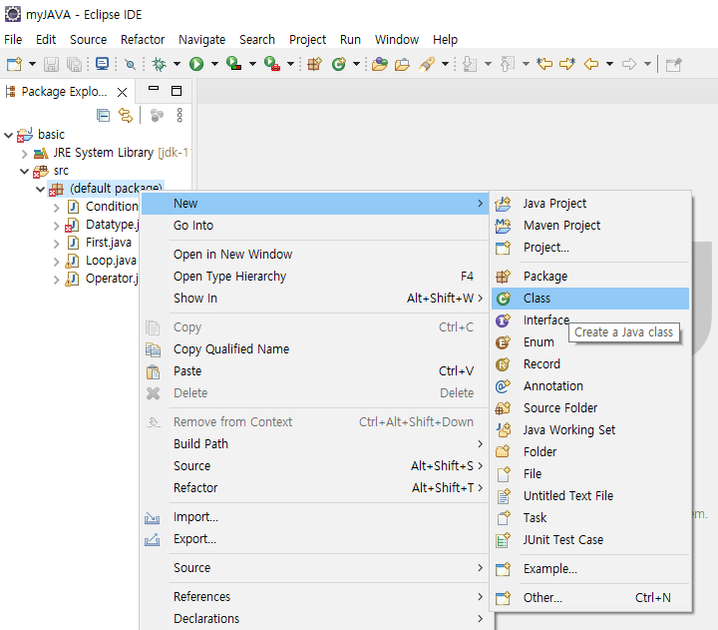Viewport: 718px width, 630px height.
Task: Open the File menu
Action: 13,39
